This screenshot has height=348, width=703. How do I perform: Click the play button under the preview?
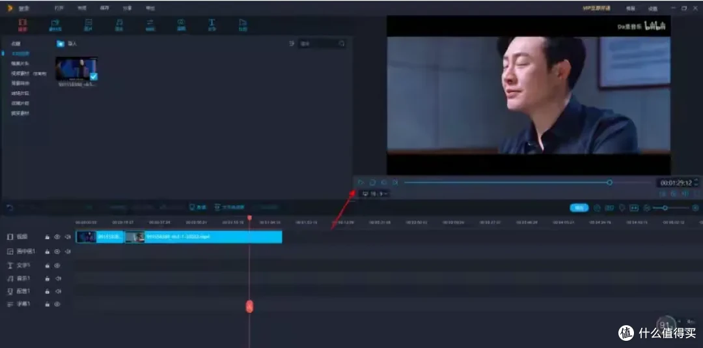click(361, 182)
